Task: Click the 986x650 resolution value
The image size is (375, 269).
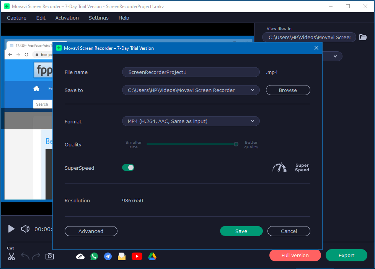Action: pos(132,200)
